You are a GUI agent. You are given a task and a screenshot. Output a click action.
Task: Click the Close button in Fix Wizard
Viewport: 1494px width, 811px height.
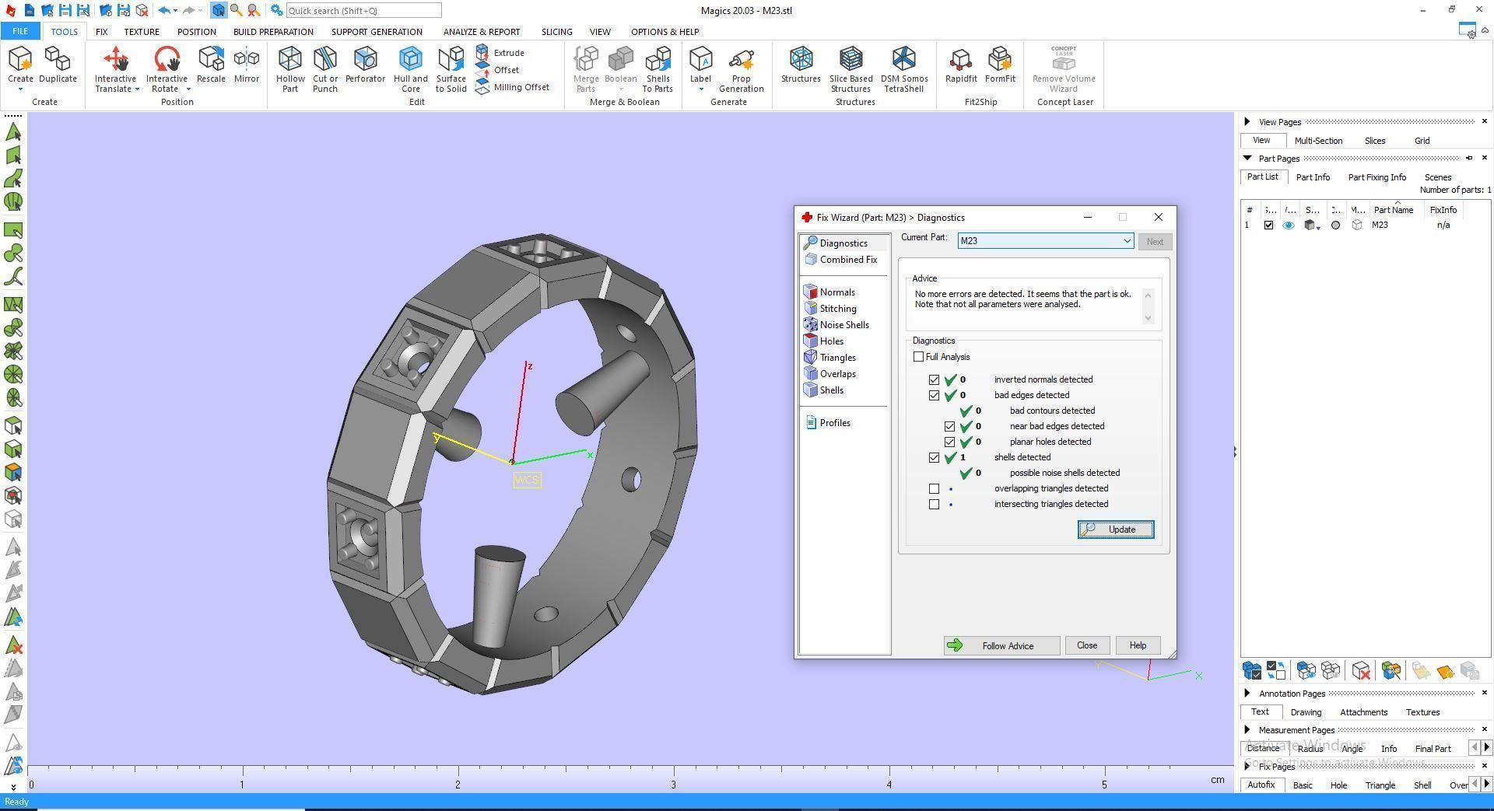click(1087, 645)
